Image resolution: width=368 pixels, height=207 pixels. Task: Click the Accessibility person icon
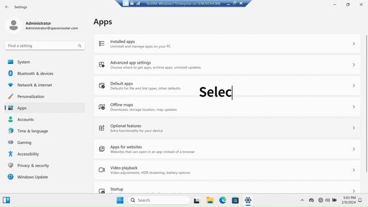coord(10,154)
